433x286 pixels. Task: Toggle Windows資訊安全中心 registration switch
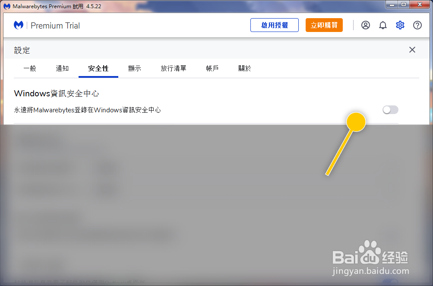click(x=390, y=110)
